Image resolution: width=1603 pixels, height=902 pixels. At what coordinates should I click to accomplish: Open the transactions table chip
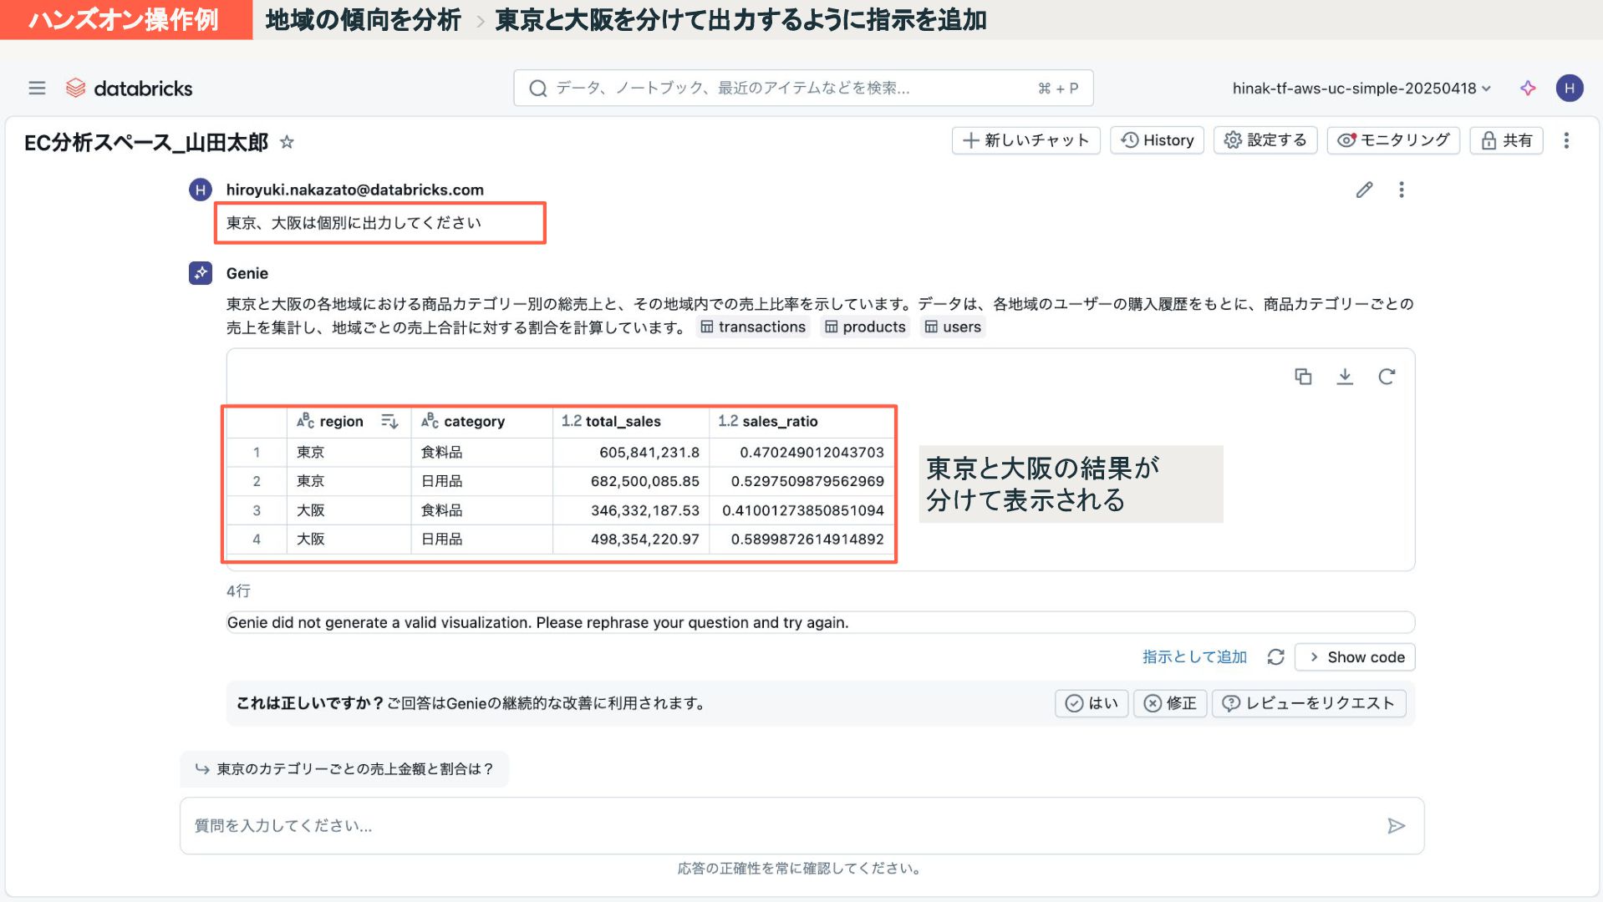[x=753, y=327]
